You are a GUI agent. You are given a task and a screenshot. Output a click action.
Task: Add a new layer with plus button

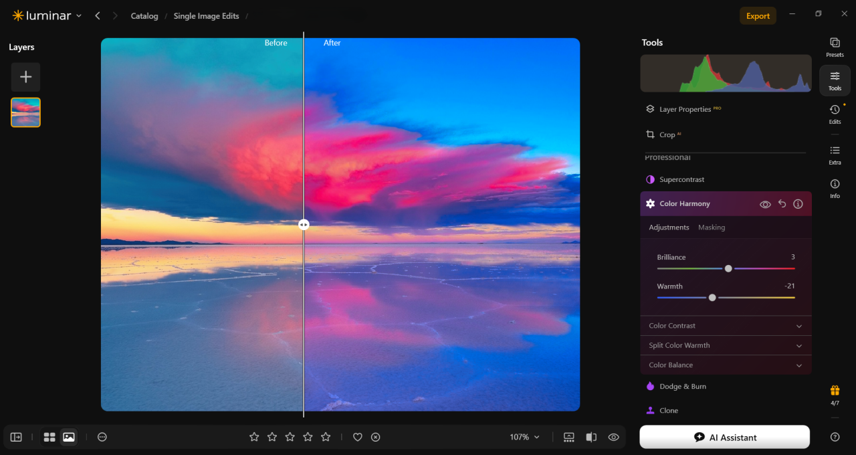point(25,77)
